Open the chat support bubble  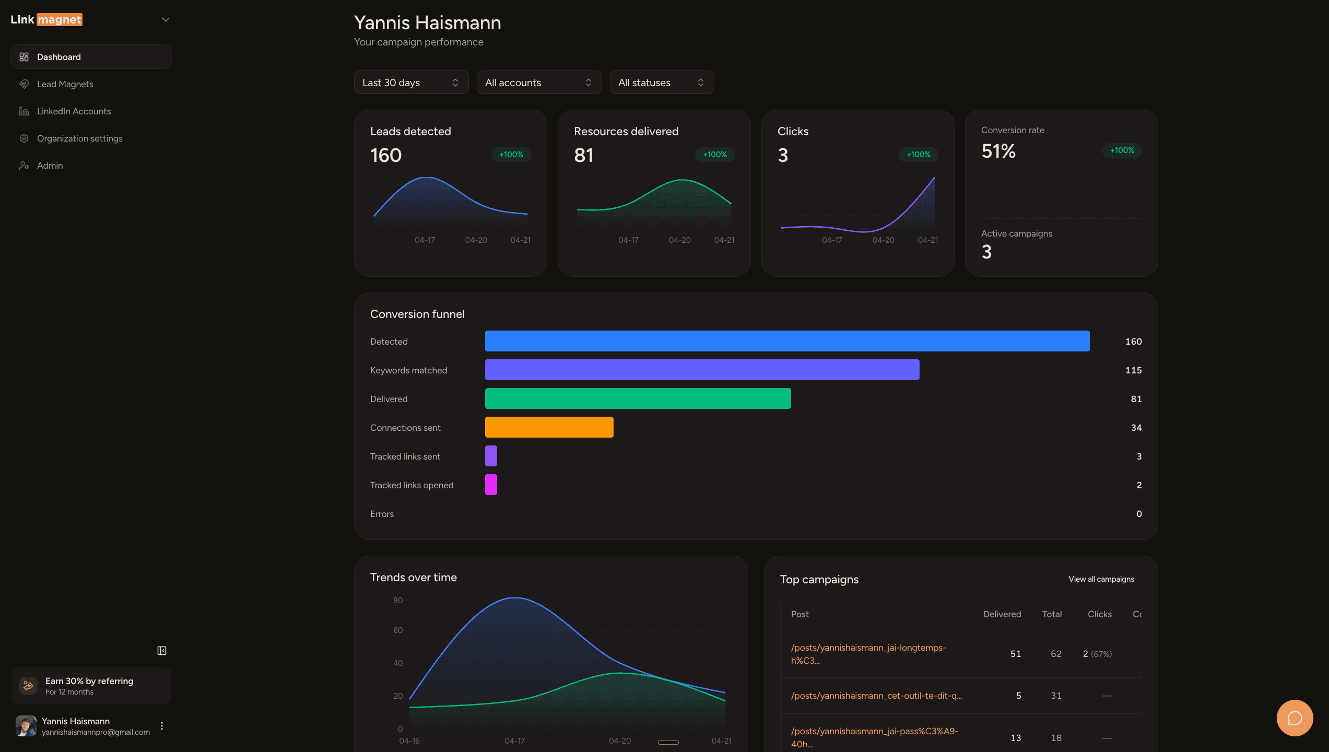point(1295,718)
